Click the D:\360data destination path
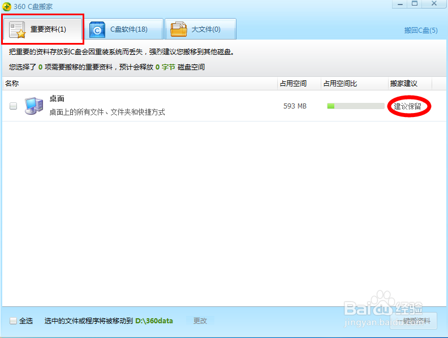This screenshot has height=338, width=448. [154, 321]
